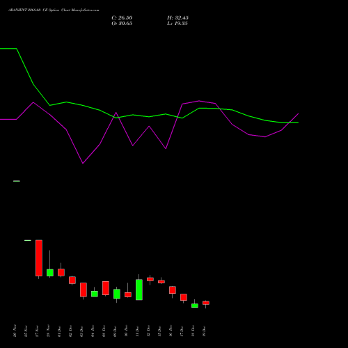The width and height of the screenshot is (348, 348).
Task: Select the 02 Dec date label
Action: pyautogui.click(x=70, y=331)
